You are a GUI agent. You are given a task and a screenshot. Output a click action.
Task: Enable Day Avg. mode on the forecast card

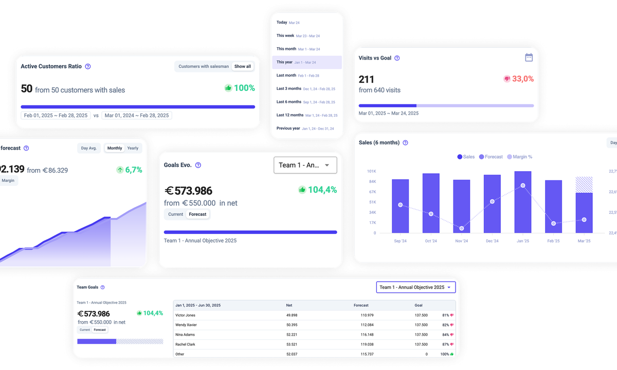pos(88,148)
